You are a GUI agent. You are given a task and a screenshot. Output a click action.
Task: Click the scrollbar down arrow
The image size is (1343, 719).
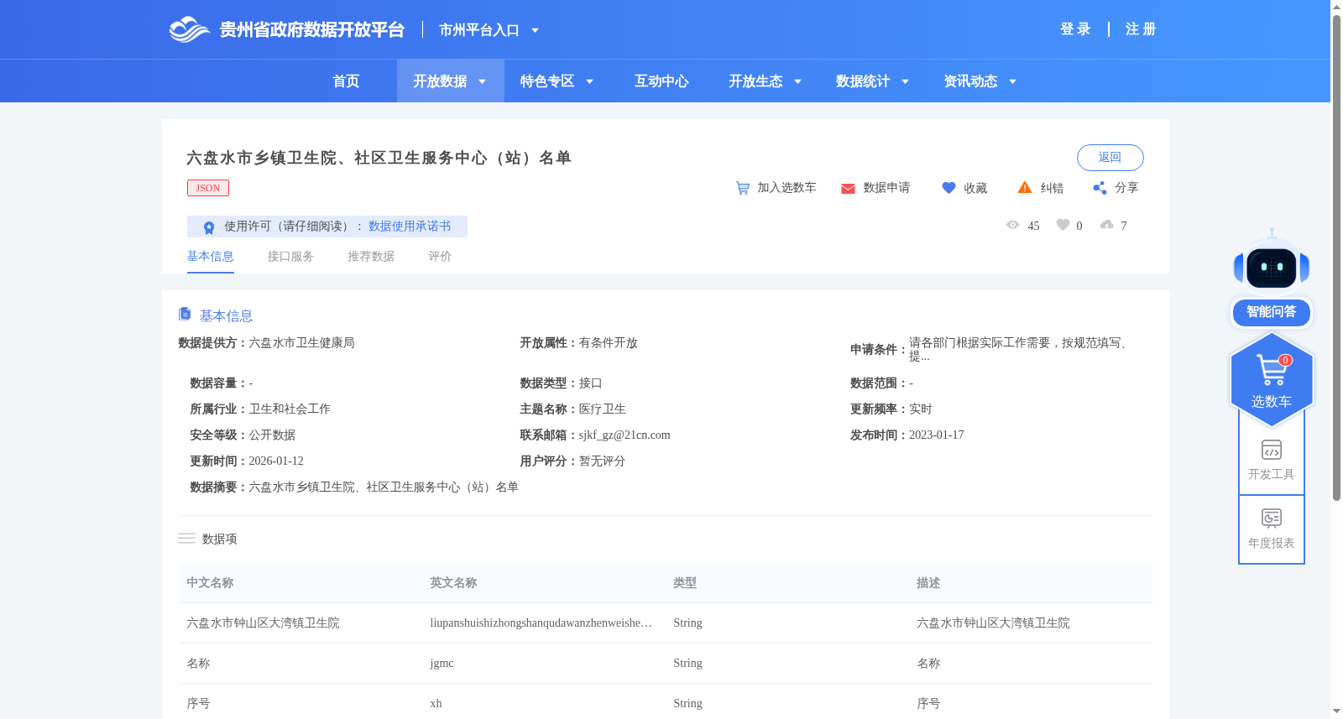click(x=1336, y=711)
